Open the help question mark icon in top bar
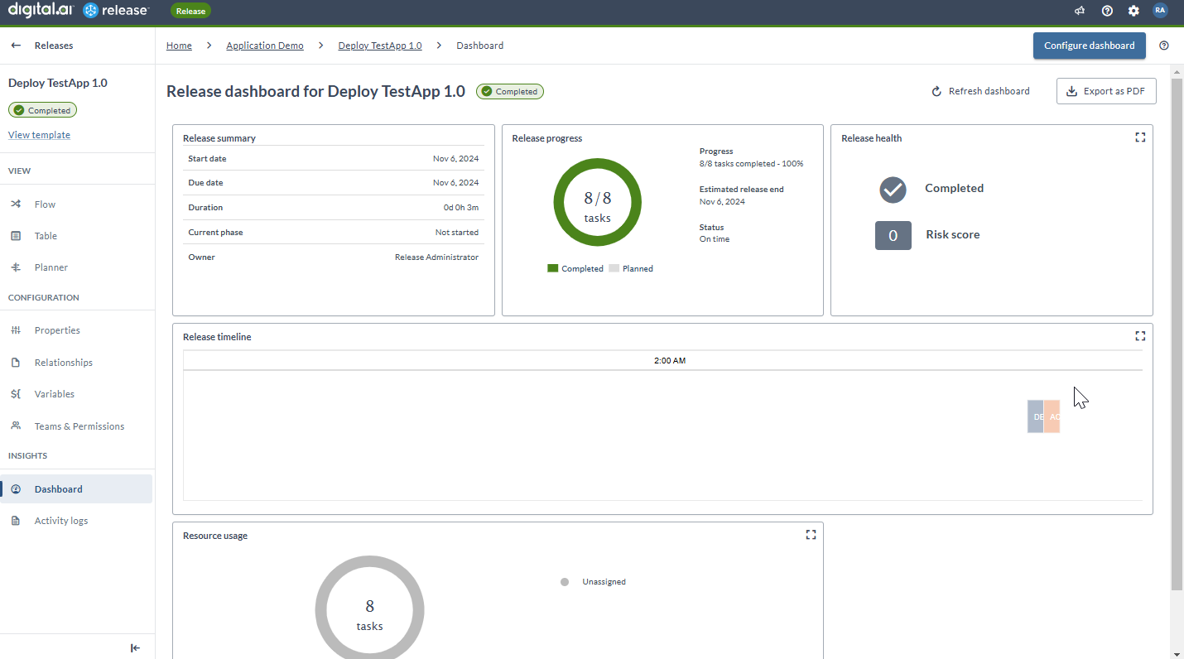 click(x=1107, y=11)
